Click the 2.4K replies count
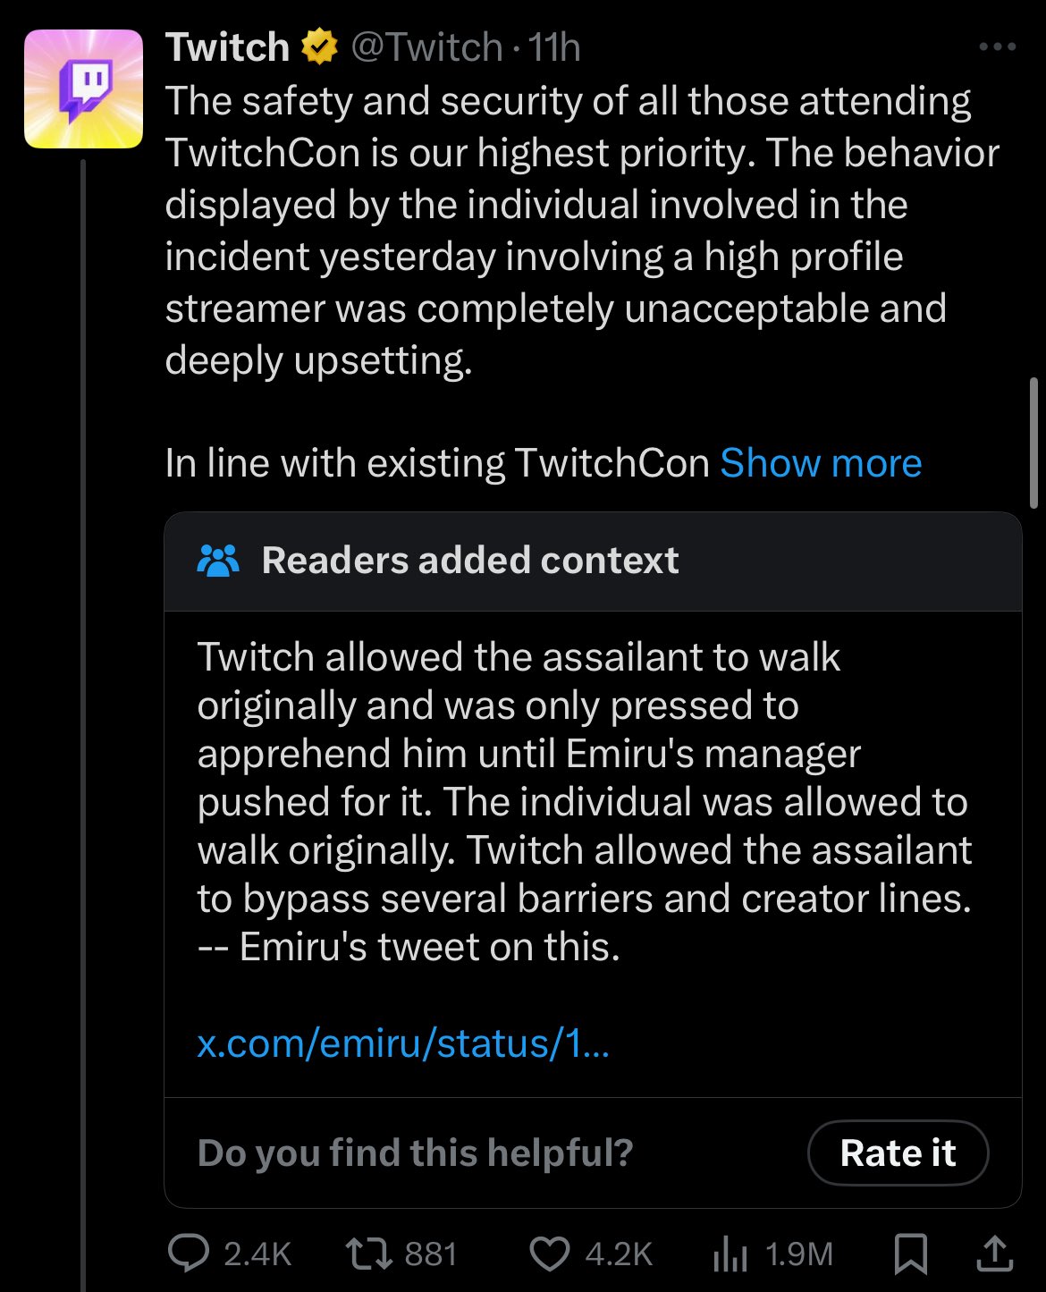 tap(257, 1254)
